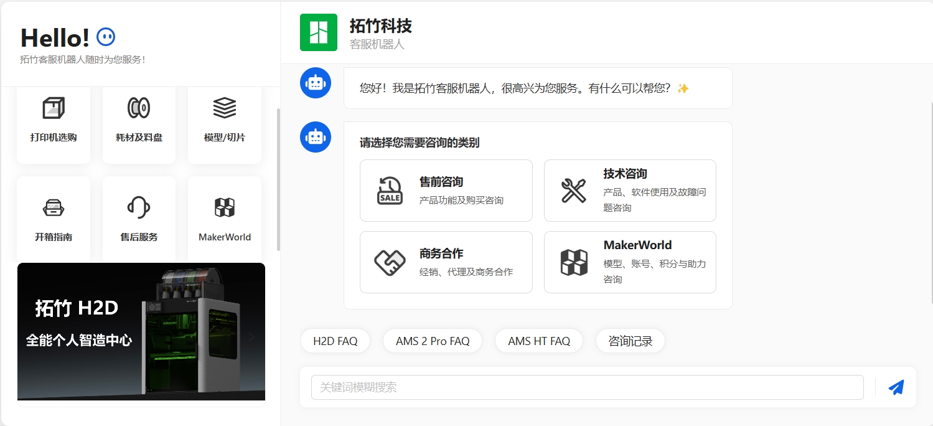Click the 客服机器人 subtitle
Image resolution: width=933 pixels, height=426 pixels.
(x=377, y=44)
